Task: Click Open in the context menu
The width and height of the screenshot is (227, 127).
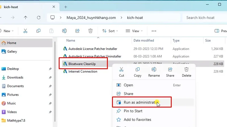Action: coord(153,85)
